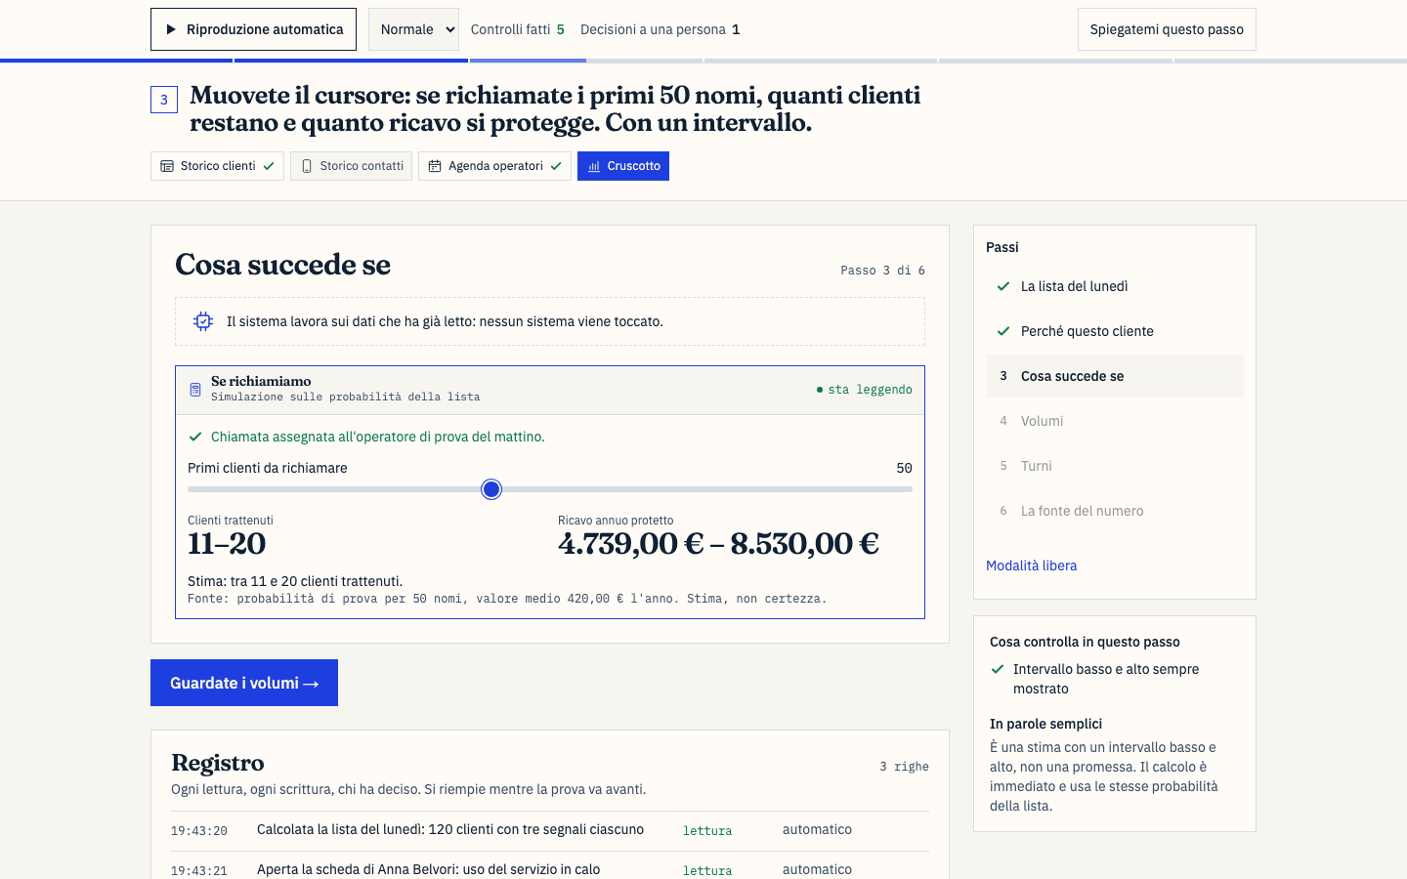Click the table icon beside Storico clienti
1407x879 pixels.
[167, 166]
